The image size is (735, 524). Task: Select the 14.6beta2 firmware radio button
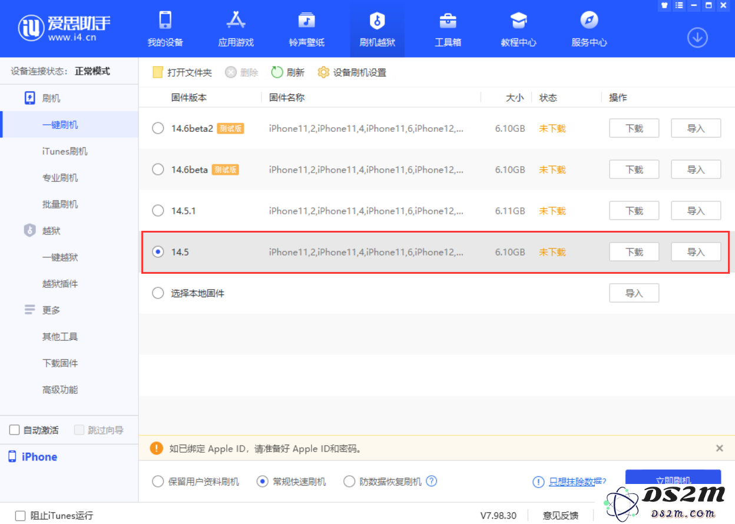(158, 128)
